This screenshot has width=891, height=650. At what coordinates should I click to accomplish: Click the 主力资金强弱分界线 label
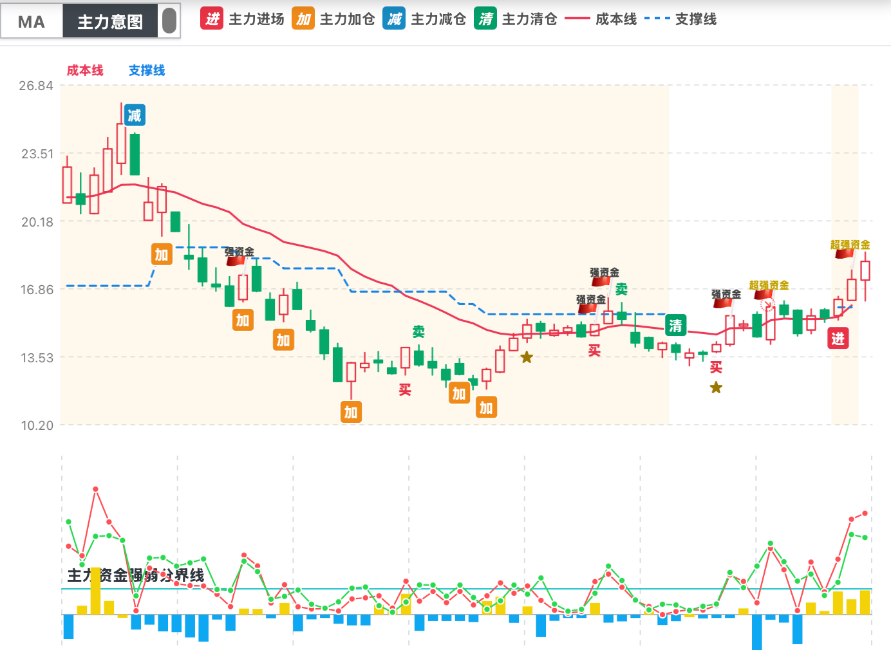[x=136, y=575]
